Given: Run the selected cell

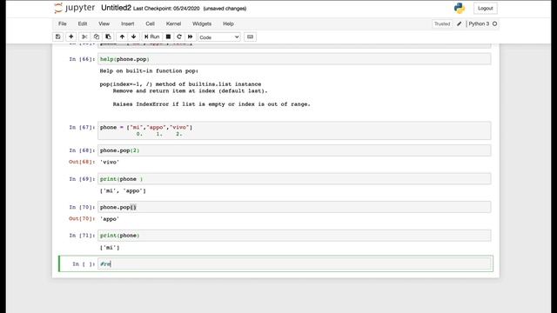Looking at the screenshot, I should pos(152,37).
